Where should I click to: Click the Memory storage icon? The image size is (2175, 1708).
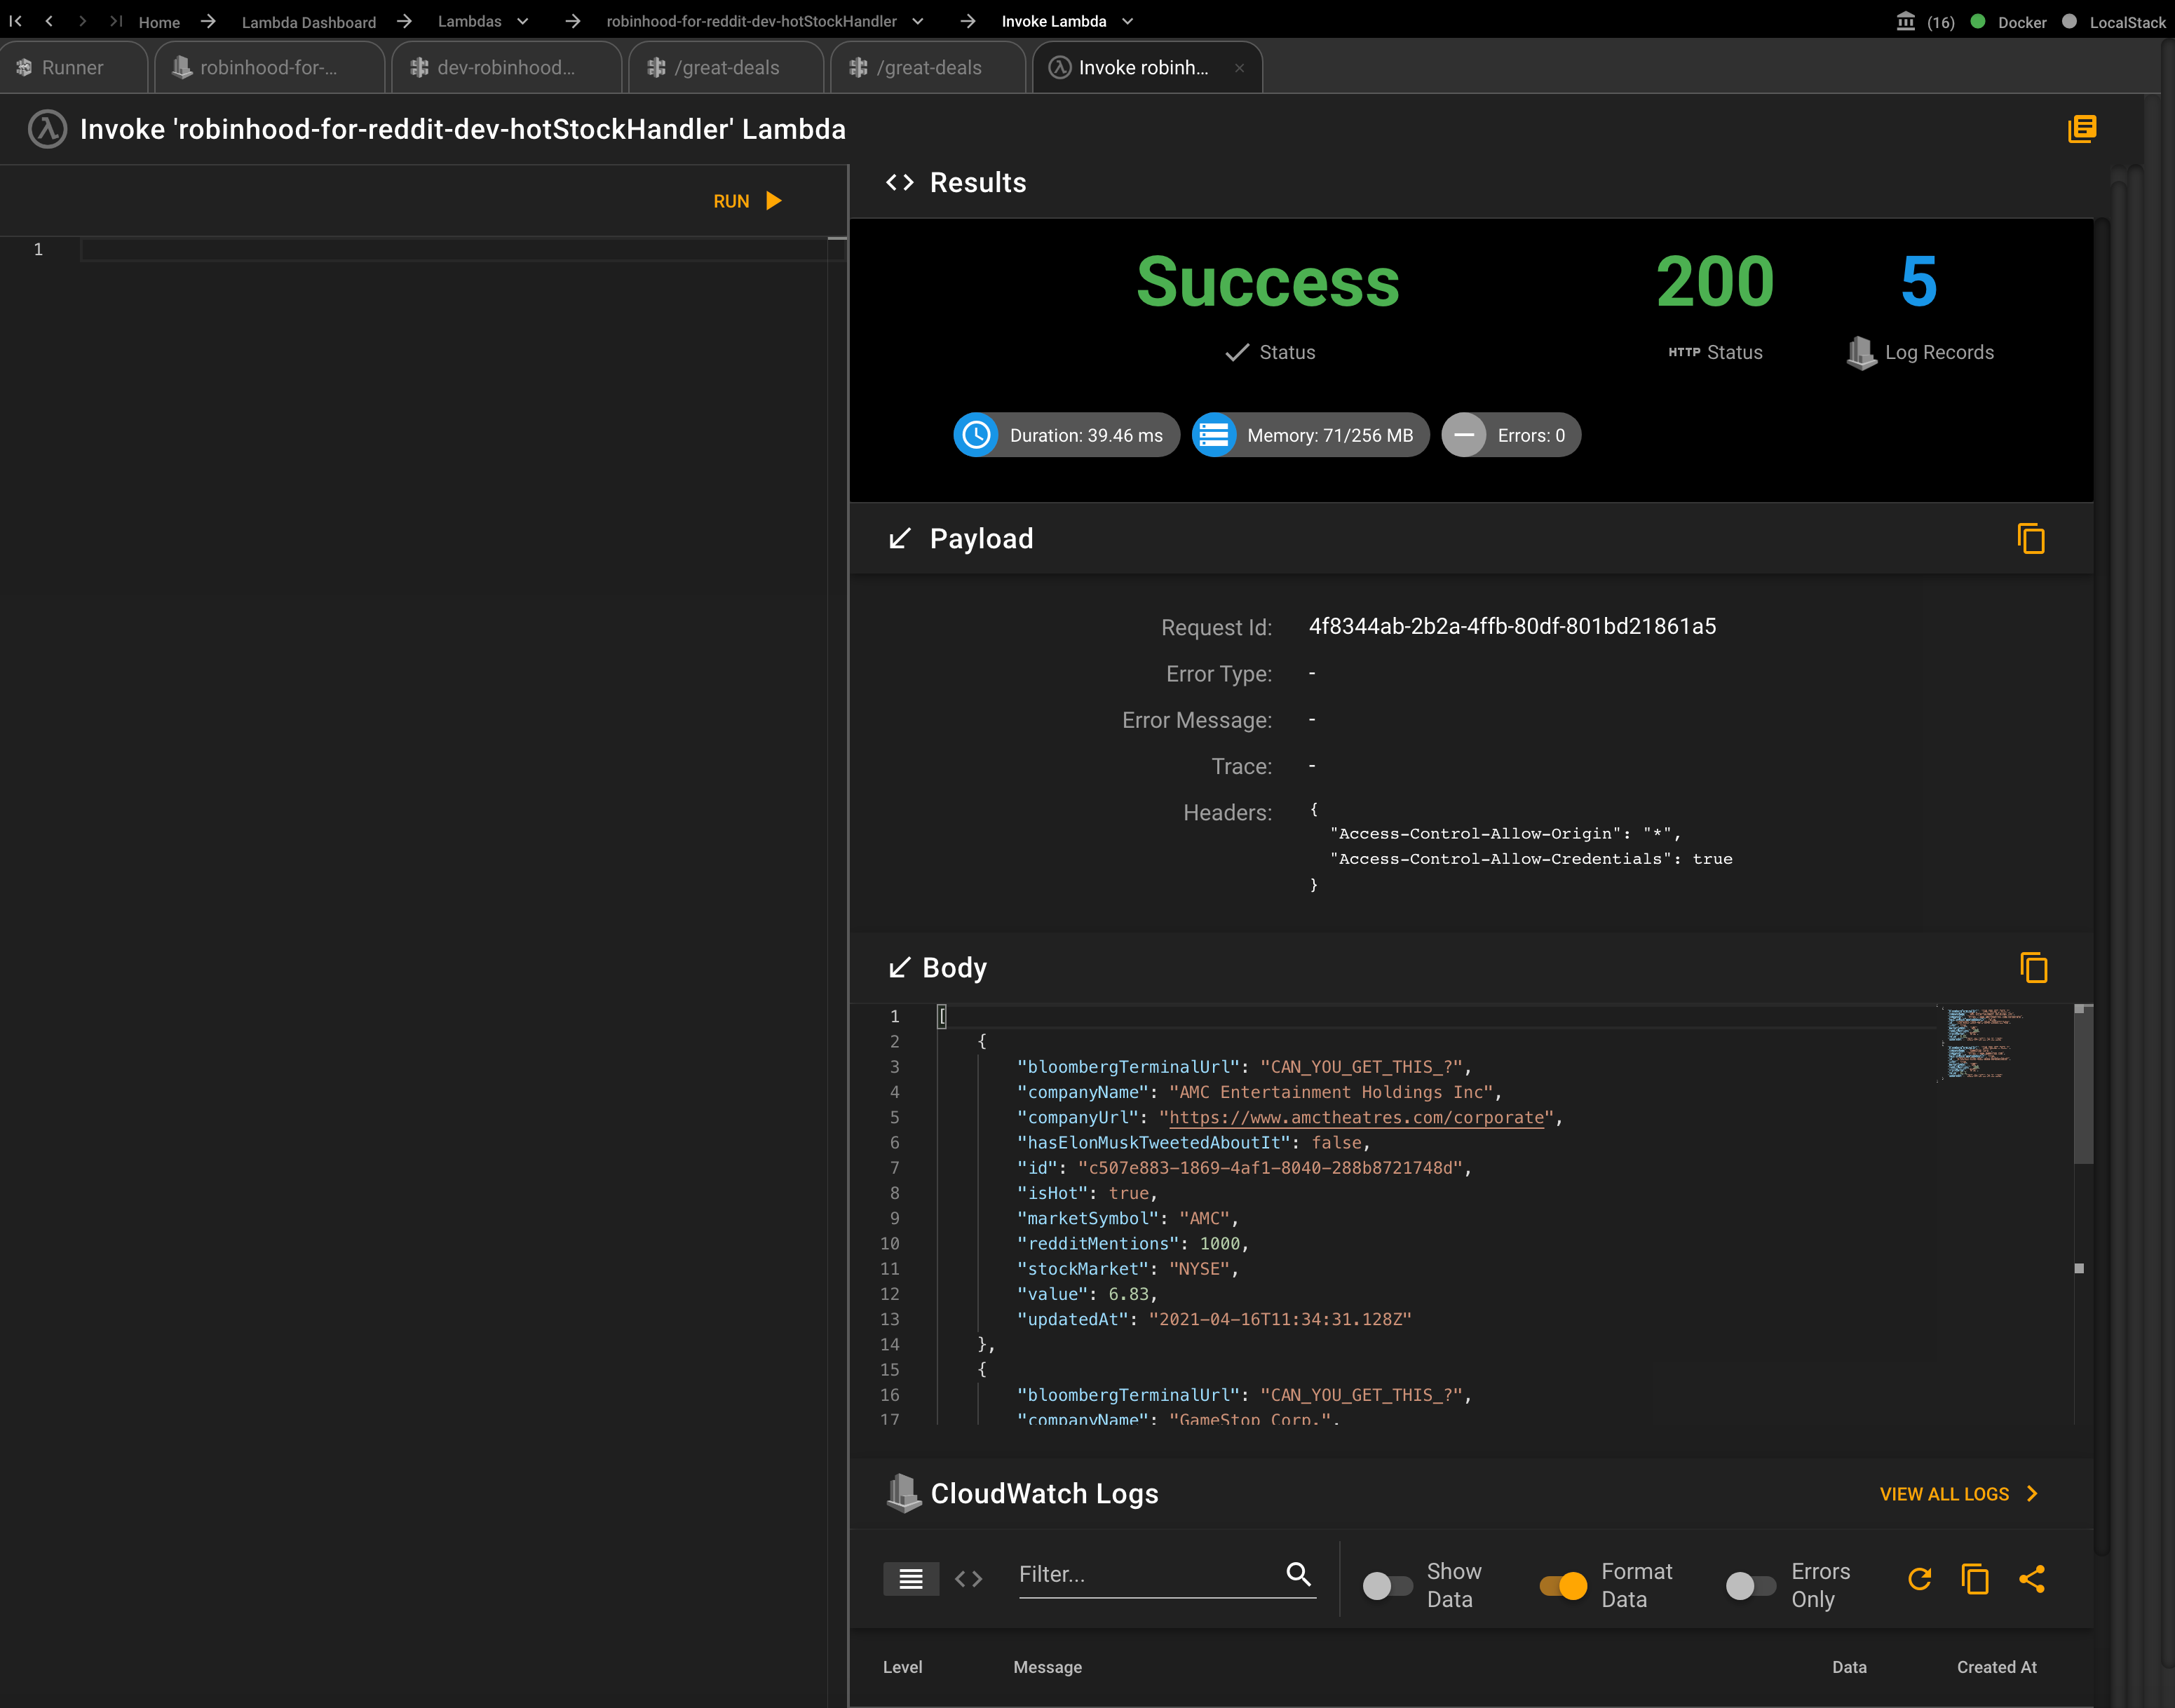coord(1214,435)
